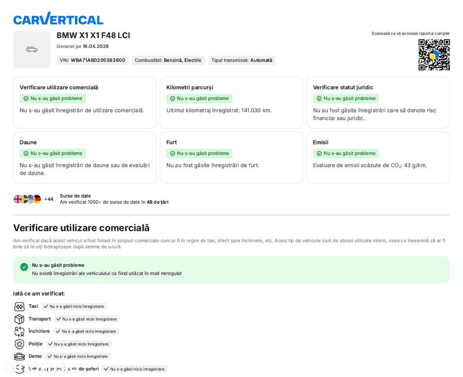This screenshot has width=463, height=377.
Task: Select the VIN WBA71AB0205S83600 tag
Action: 93,60
